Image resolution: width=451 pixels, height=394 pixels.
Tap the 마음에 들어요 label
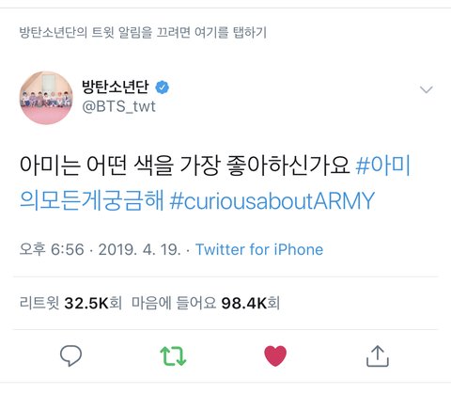click(x=174, y=303)
